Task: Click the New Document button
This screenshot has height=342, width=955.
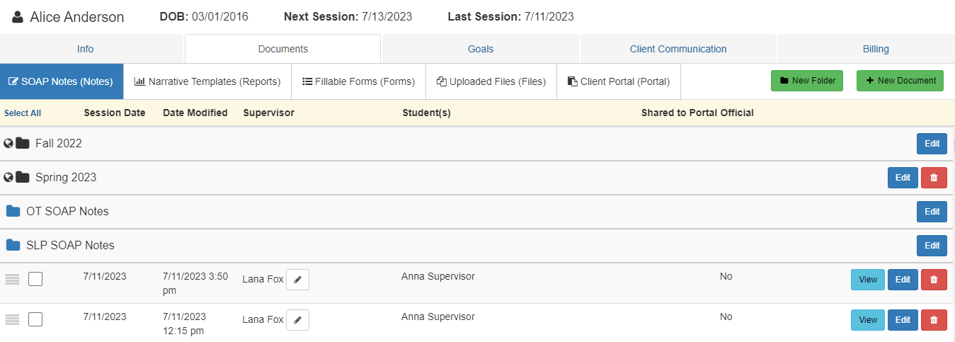Action: click(x=900, y=81)
